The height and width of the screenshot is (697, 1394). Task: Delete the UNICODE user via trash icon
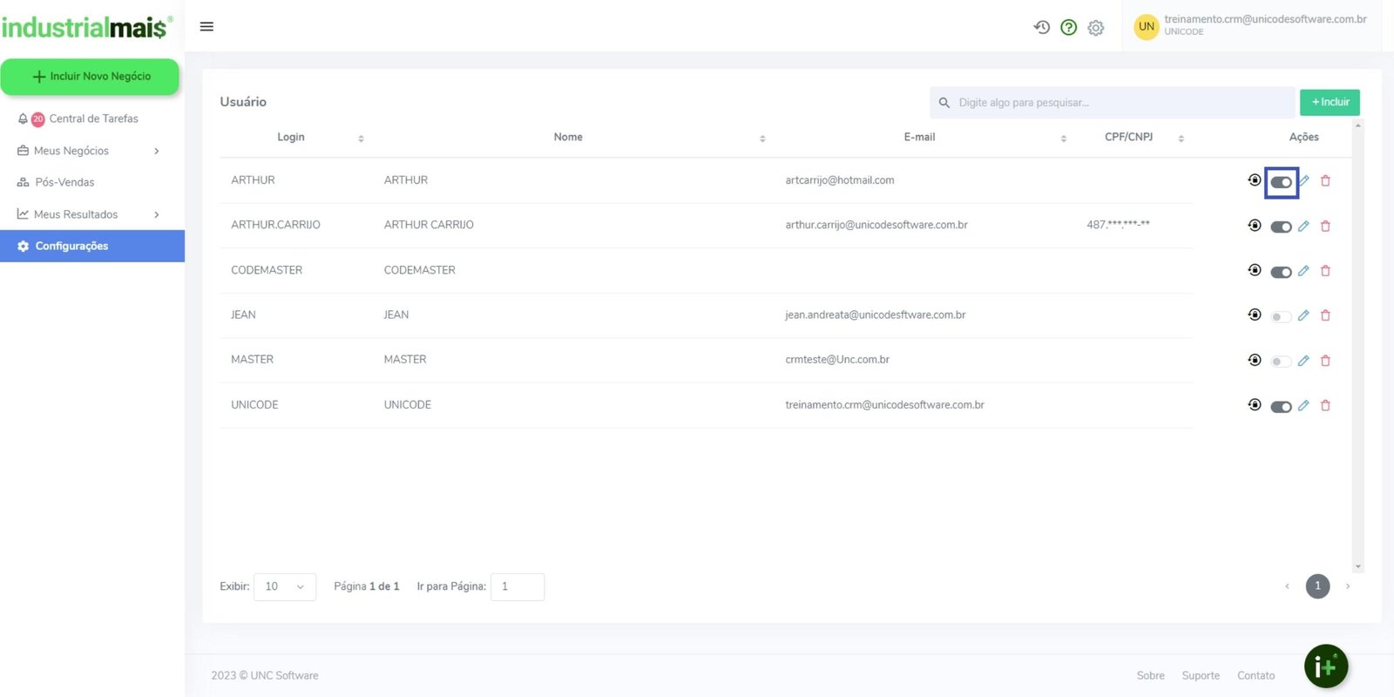point(1325,405)
